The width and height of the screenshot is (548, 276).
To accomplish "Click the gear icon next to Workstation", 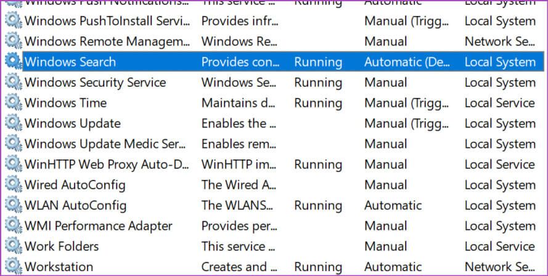I will tap(12, 267).
